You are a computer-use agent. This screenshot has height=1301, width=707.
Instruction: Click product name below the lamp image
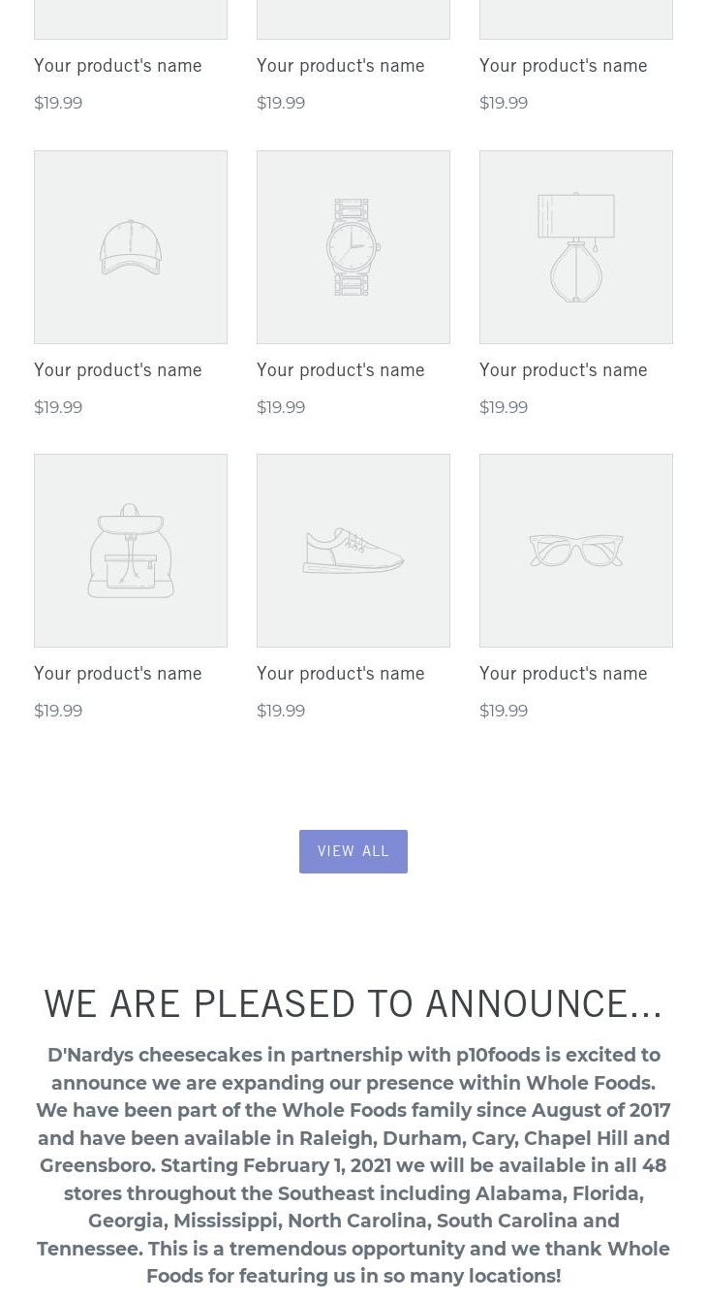pyautogui.click(x=564, y=370)
